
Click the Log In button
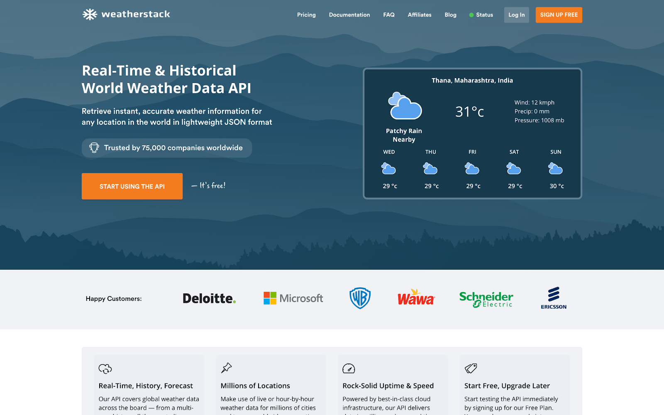pyautogui.click(x=516, y=15)
